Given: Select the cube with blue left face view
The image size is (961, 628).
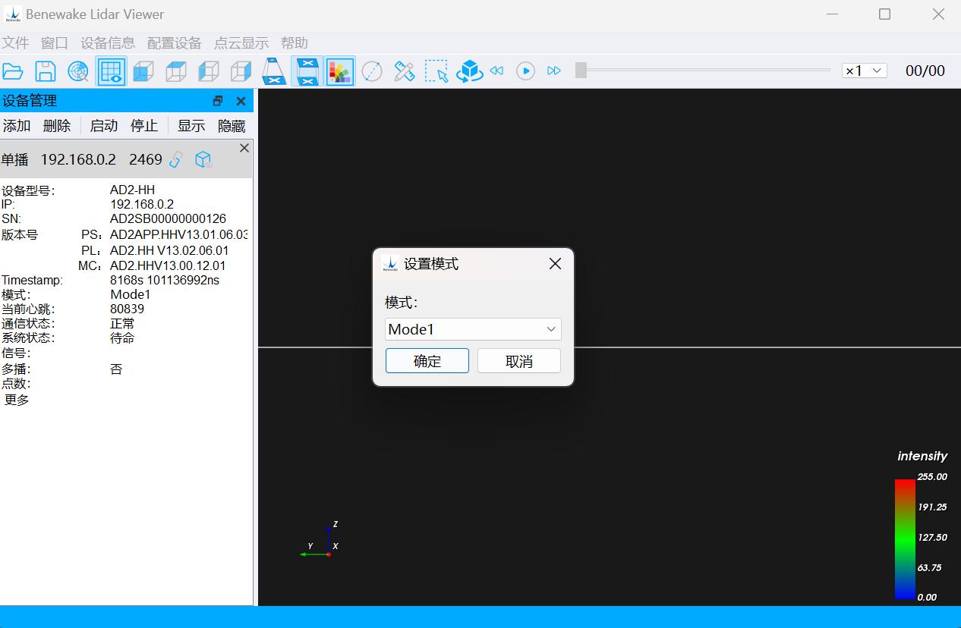Looking at the screenshot, I should (x=209, y=71).
